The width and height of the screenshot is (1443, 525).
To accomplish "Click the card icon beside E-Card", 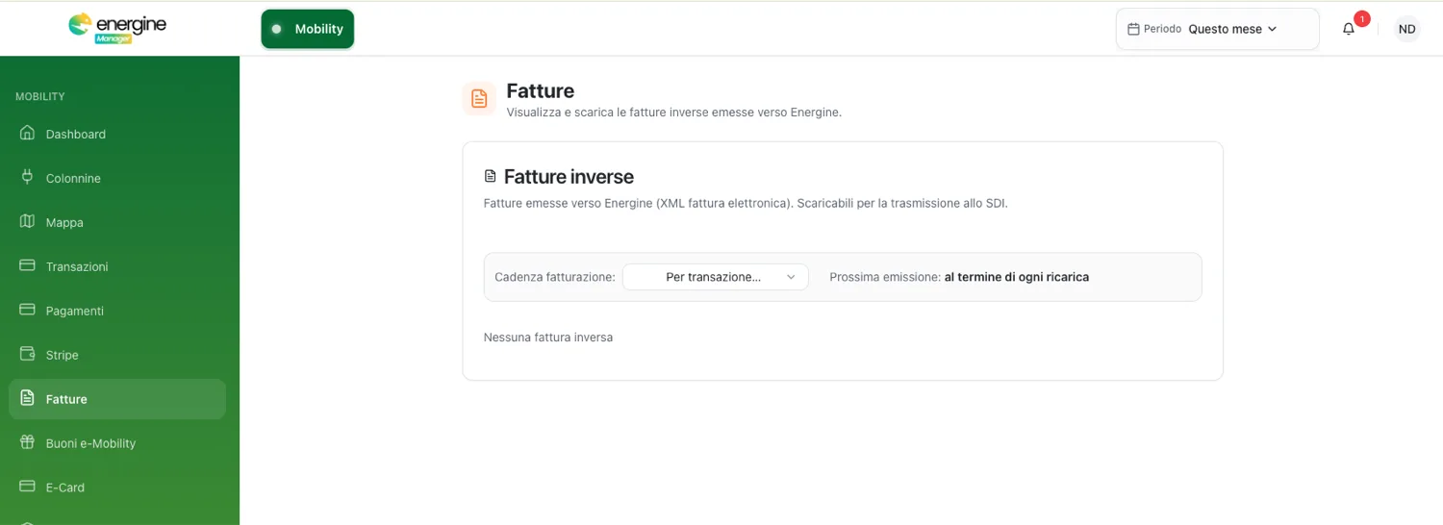I will 27,487.
